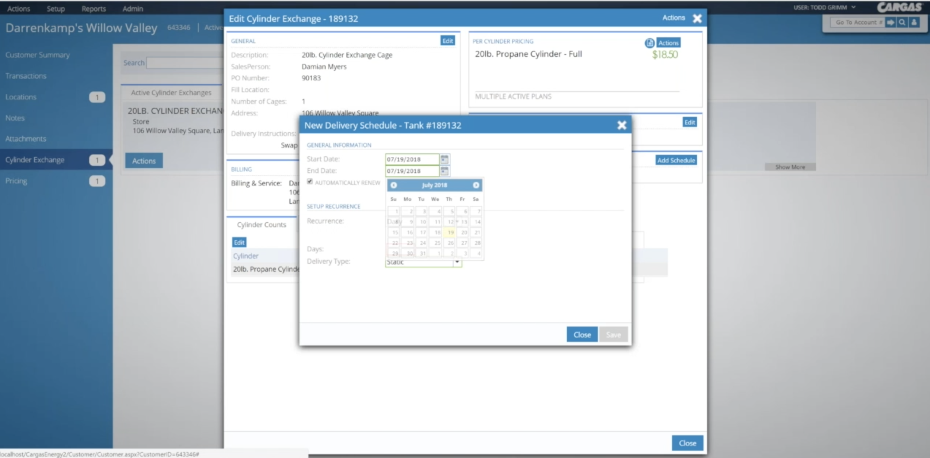
Task: Open the Start Date calendar picker icon
Action: click(x=444, y=159)
